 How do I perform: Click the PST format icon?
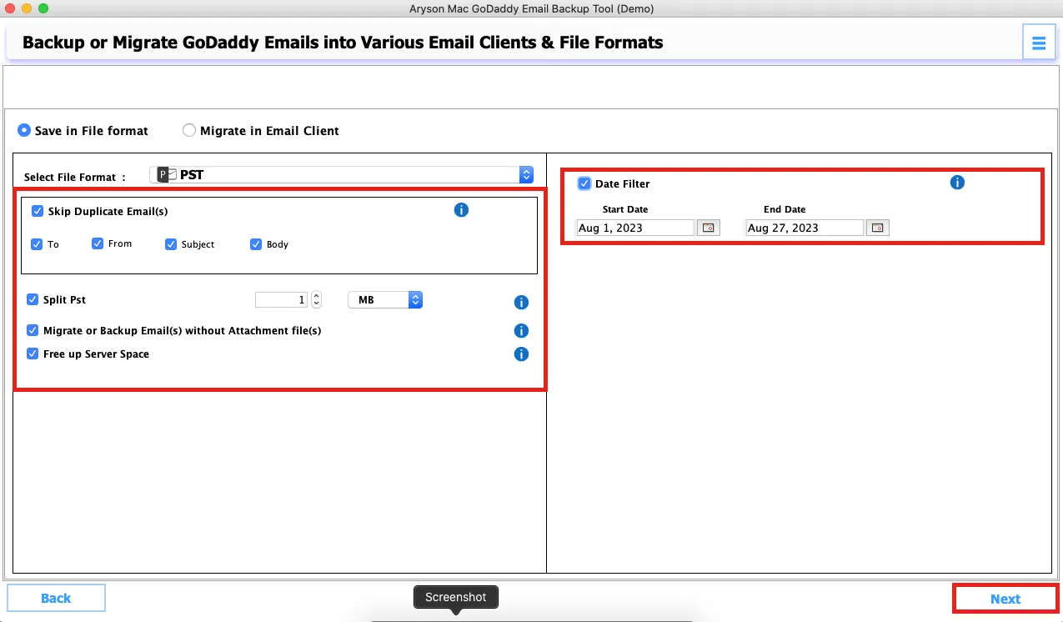coord(168,175)
